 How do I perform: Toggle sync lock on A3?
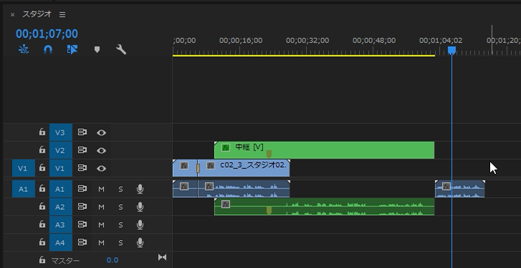tap(82, 224)
